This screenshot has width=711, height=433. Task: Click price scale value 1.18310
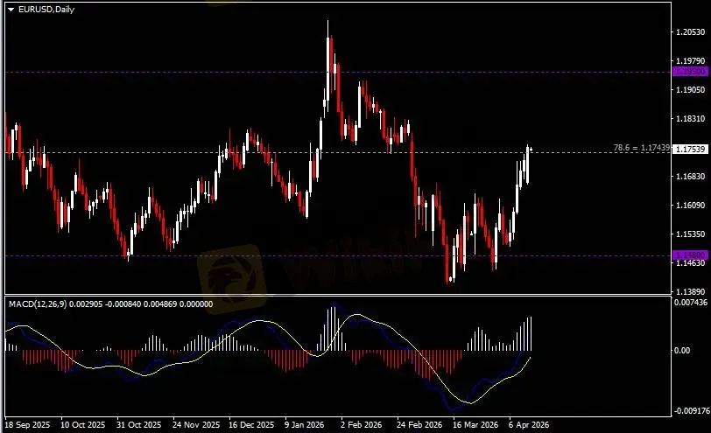tap(691, 119)
